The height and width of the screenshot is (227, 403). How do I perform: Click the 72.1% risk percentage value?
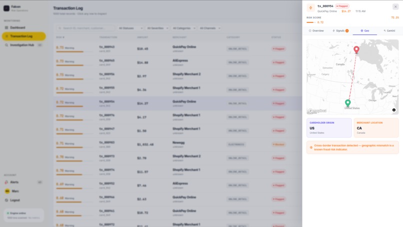395,17
